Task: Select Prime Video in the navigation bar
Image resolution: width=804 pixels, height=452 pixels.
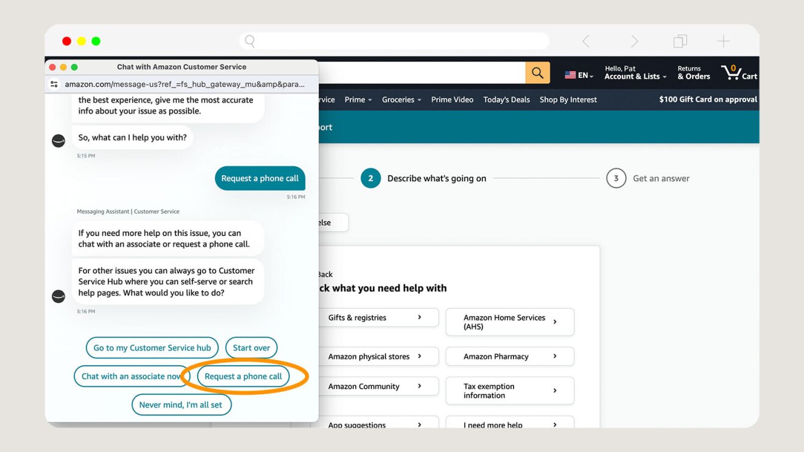Action: coord(452,99)
